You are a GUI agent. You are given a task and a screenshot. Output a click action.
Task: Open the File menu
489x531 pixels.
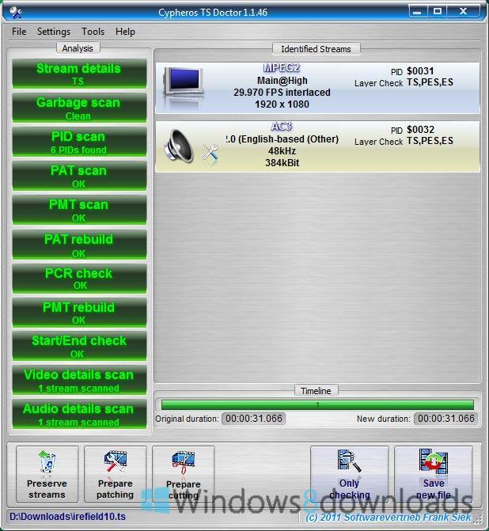click(x=19, y=32)
